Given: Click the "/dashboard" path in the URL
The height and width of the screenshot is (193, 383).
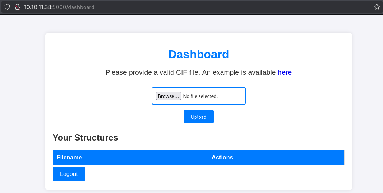Looking at the screenshot, I should [80, 7].
